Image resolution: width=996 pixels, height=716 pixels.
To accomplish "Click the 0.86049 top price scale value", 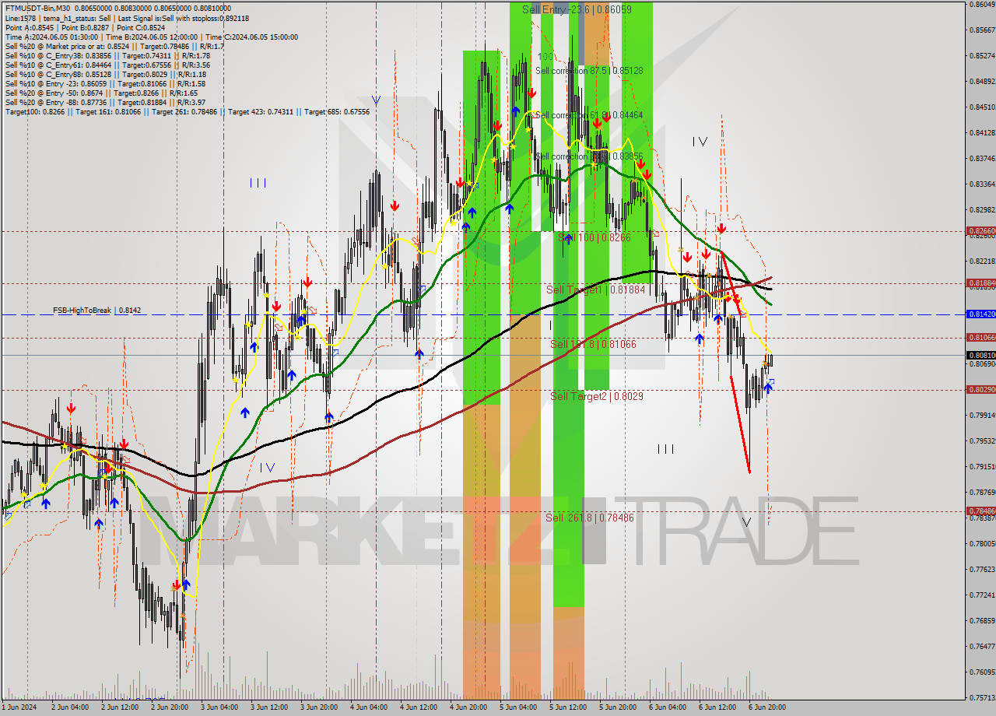I will [982, 5].
